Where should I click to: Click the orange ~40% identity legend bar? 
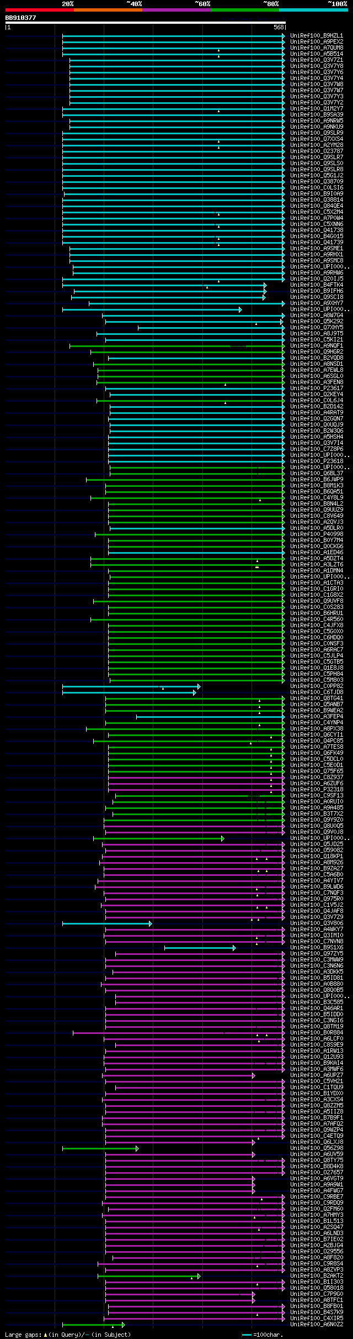tap(108, 10)
